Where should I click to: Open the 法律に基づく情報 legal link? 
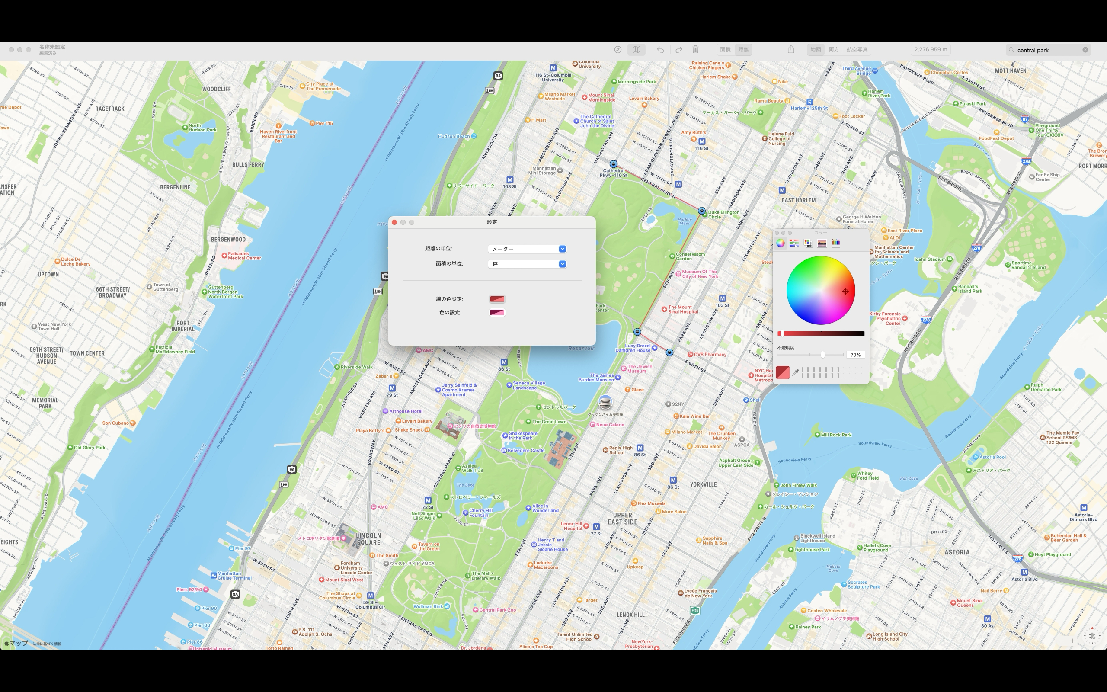47,644
